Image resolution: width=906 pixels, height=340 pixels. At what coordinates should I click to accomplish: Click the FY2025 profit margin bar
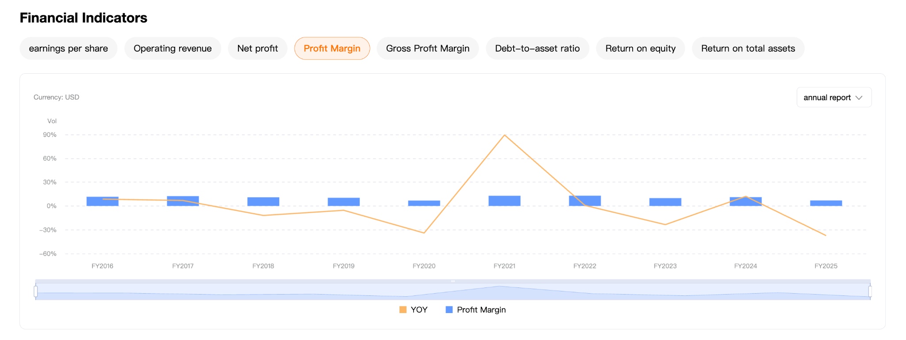click(826, 203)
